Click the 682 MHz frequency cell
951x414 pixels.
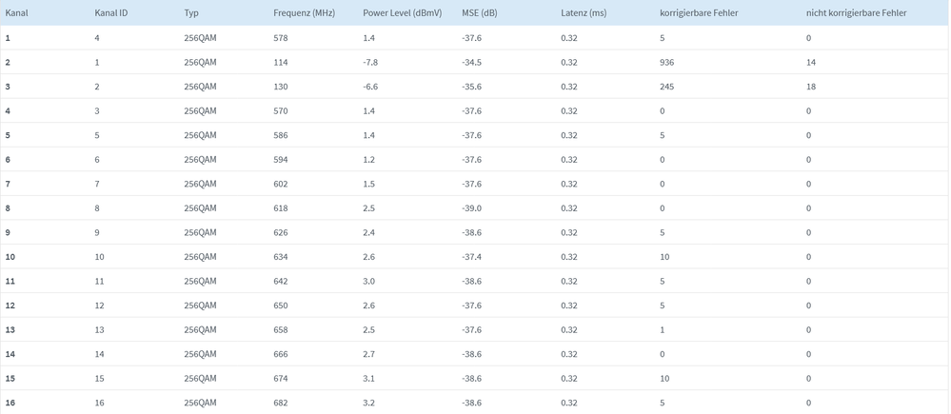coord(281,403)
